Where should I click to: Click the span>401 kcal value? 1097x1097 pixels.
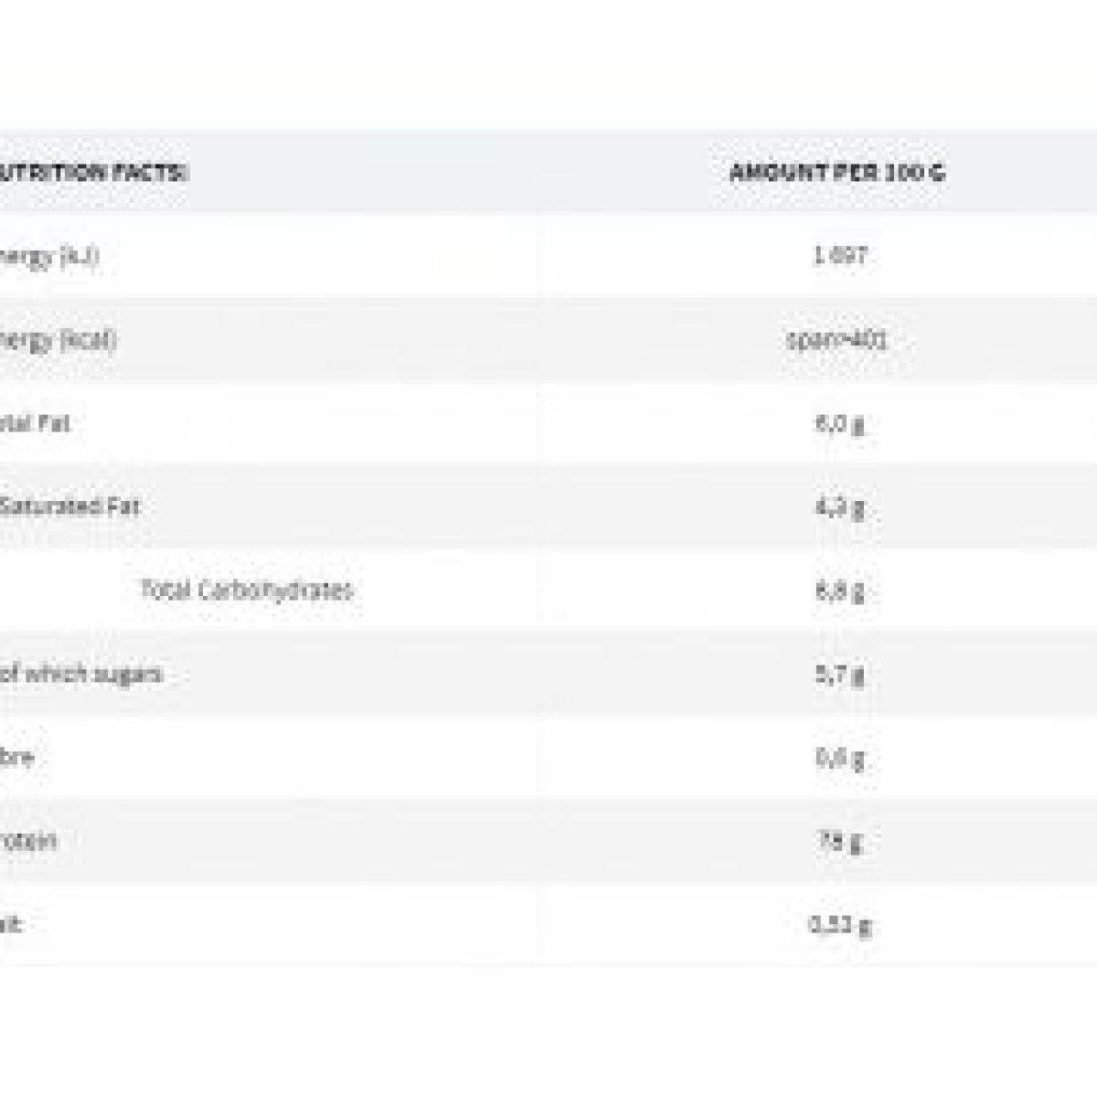[x=837, y=340]
